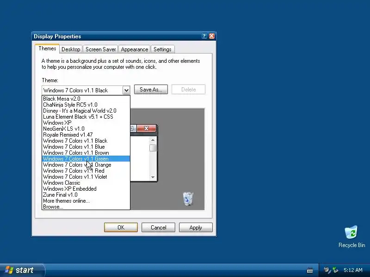Screen dimensions: 370x277
Task: Choose Windows XP Embedded theme
Action: 86,189
